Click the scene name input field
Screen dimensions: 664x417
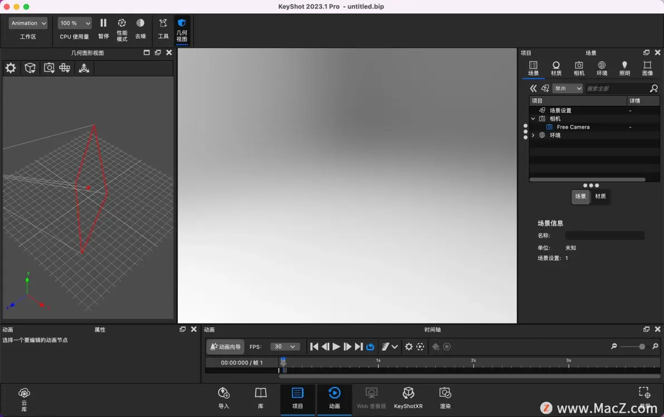[605, 236]
